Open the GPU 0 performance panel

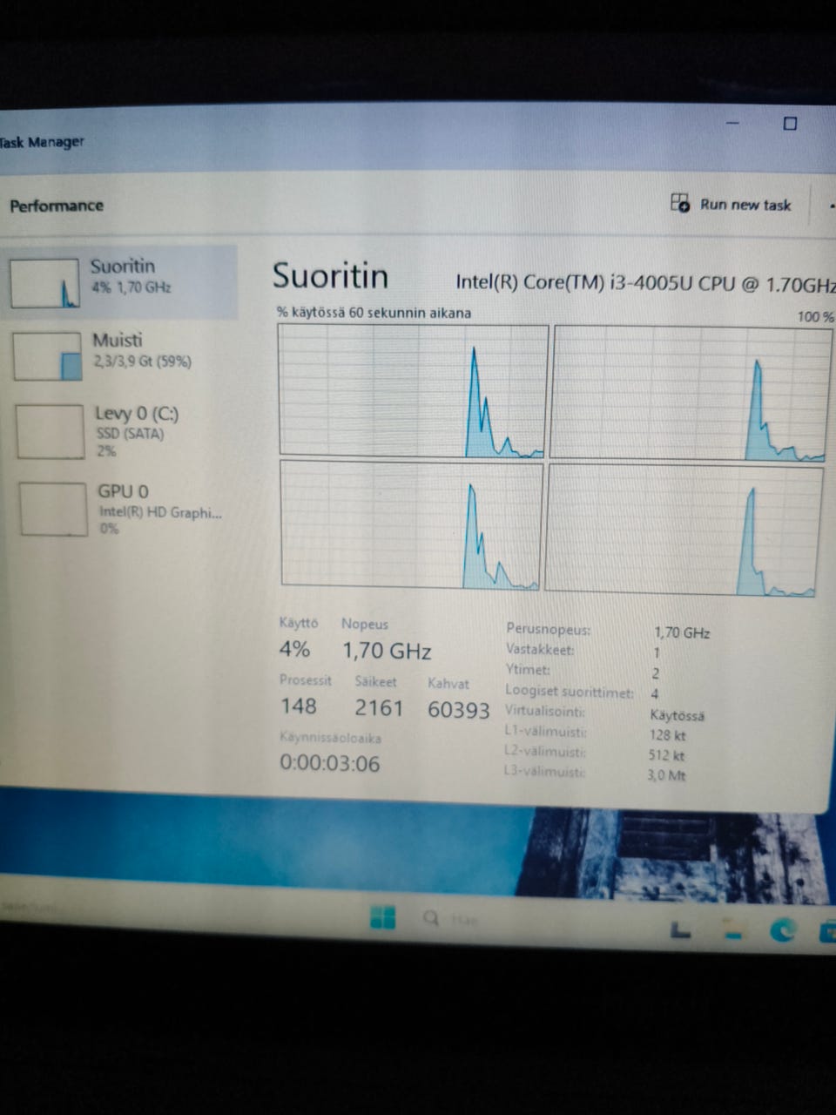tap(122, 508)
